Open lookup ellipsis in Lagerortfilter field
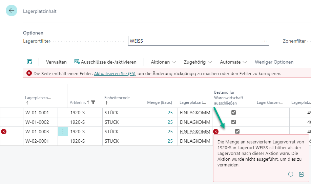This screenshot has width=311, height=184. pos(265,41)
